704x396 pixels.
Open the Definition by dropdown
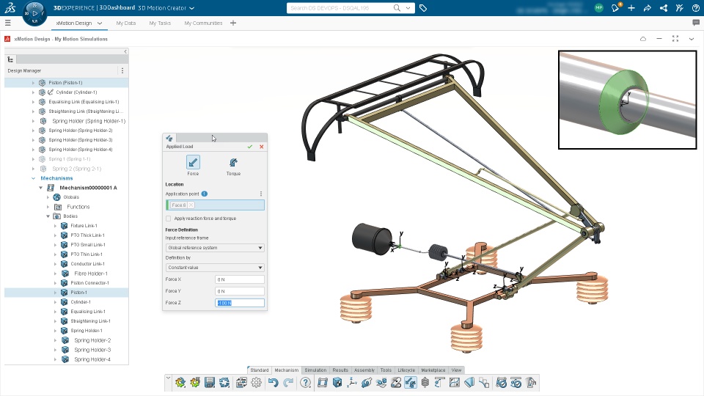[215, 268]
